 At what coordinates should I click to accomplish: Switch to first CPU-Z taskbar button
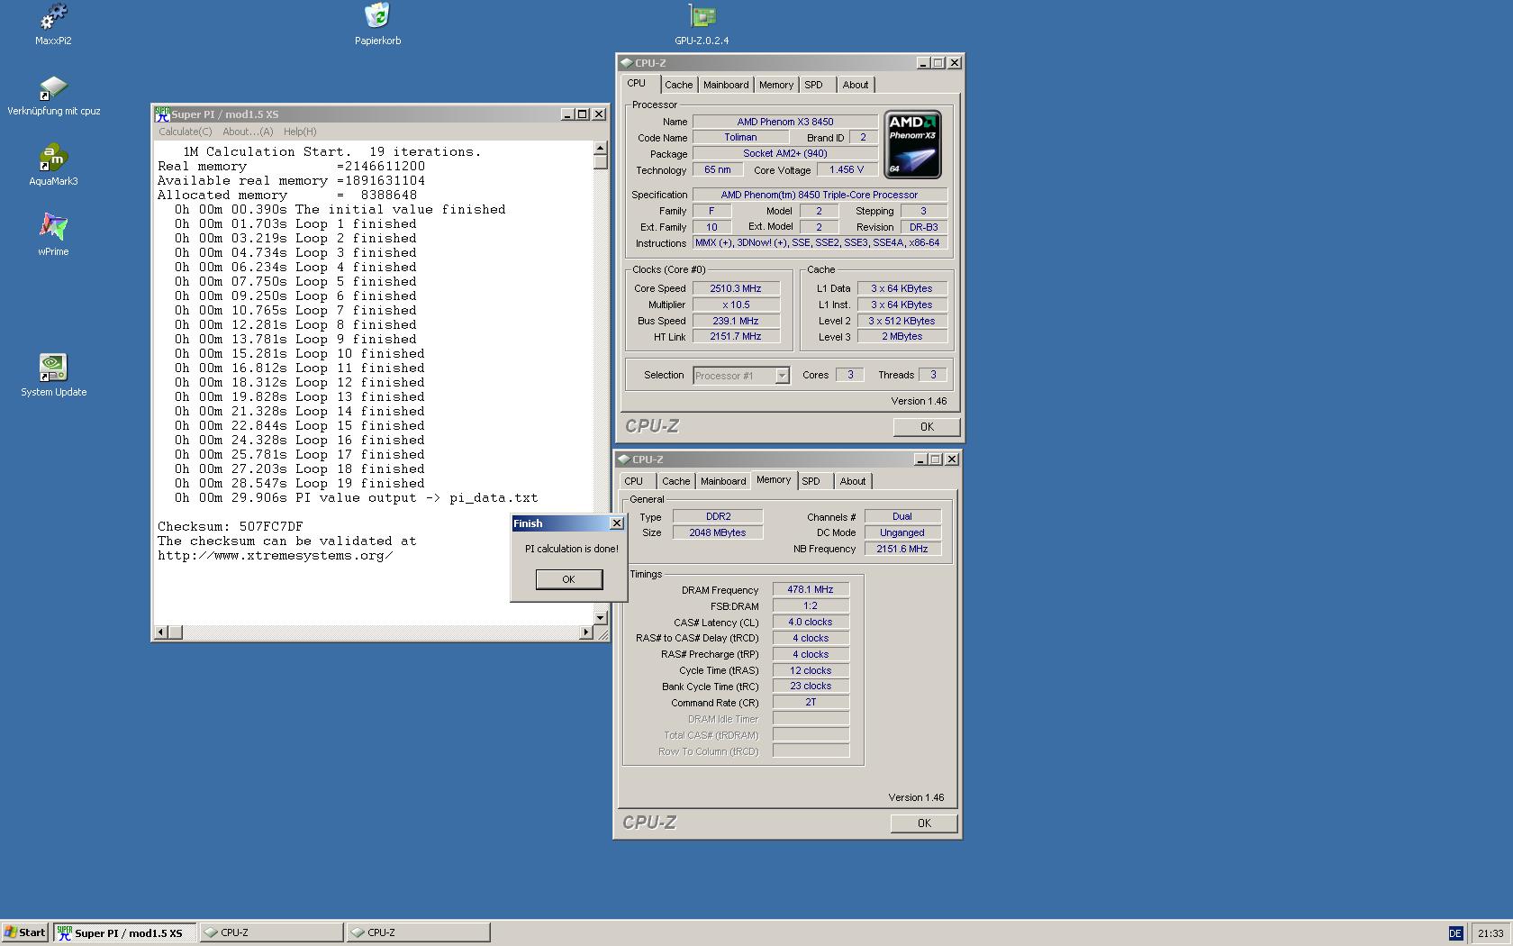271,932
